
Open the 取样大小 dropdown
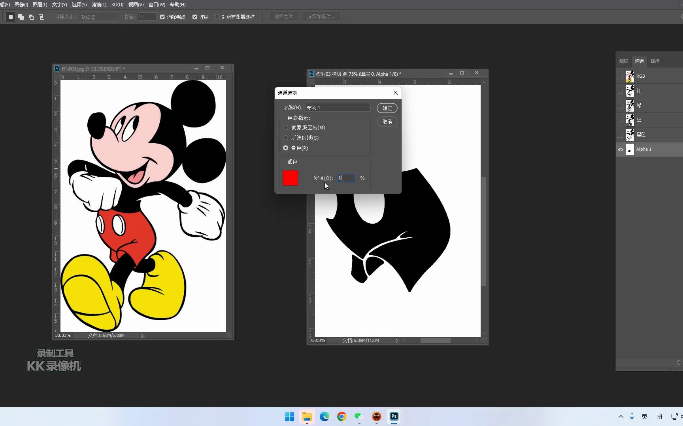pos(98,17)
